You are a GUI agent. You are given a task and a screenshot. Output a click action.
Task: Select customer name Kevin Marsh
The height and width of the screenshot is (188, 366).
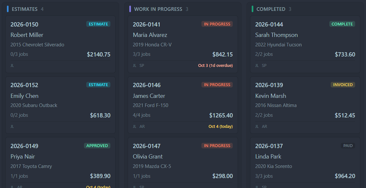[x=271, y=96]
